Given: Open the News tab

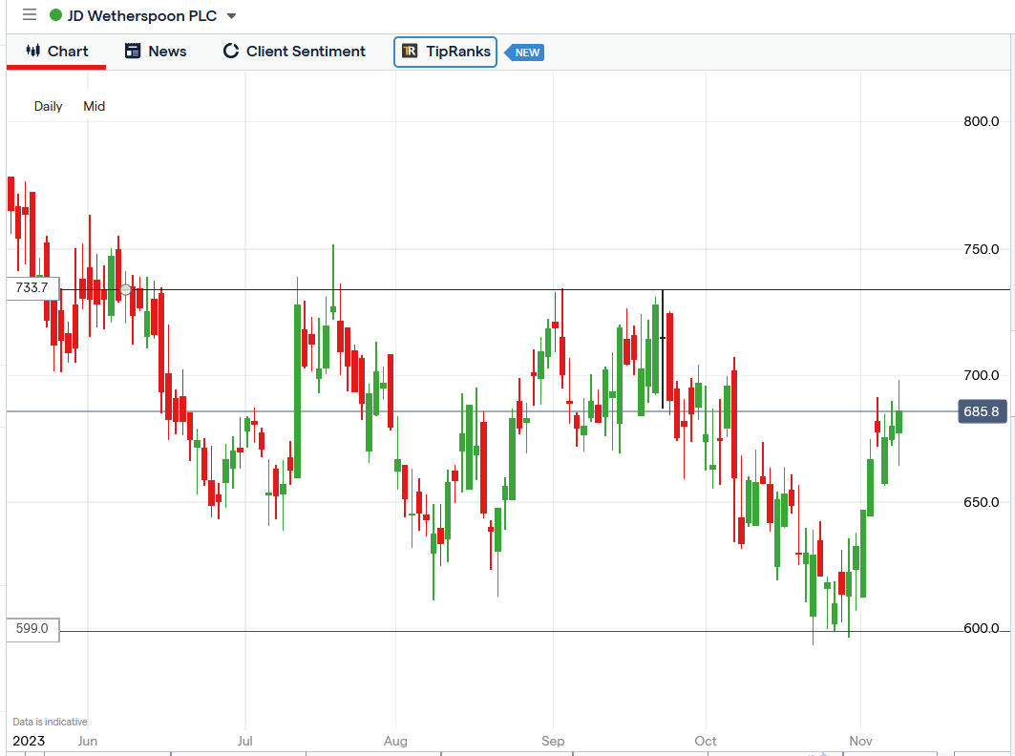Looking at the screenshot, I should coord(156,52).
